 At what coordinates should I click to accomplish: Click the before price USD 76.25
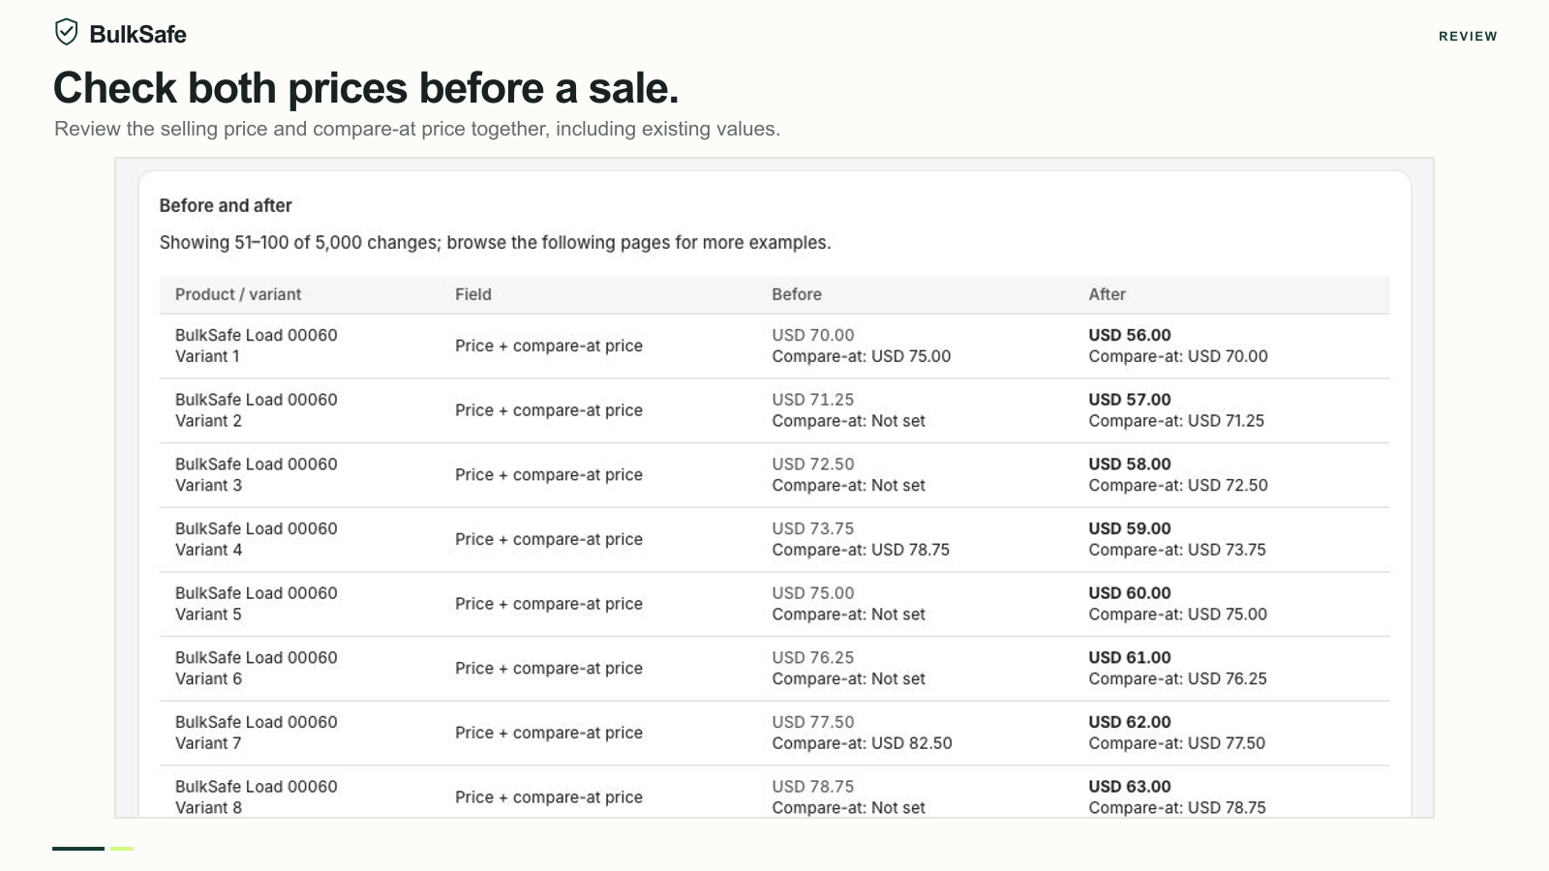coord(813,657)
